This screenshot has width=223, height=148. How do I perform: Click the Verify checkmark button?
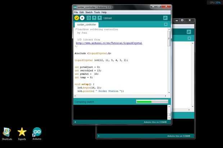pos(77,18)
